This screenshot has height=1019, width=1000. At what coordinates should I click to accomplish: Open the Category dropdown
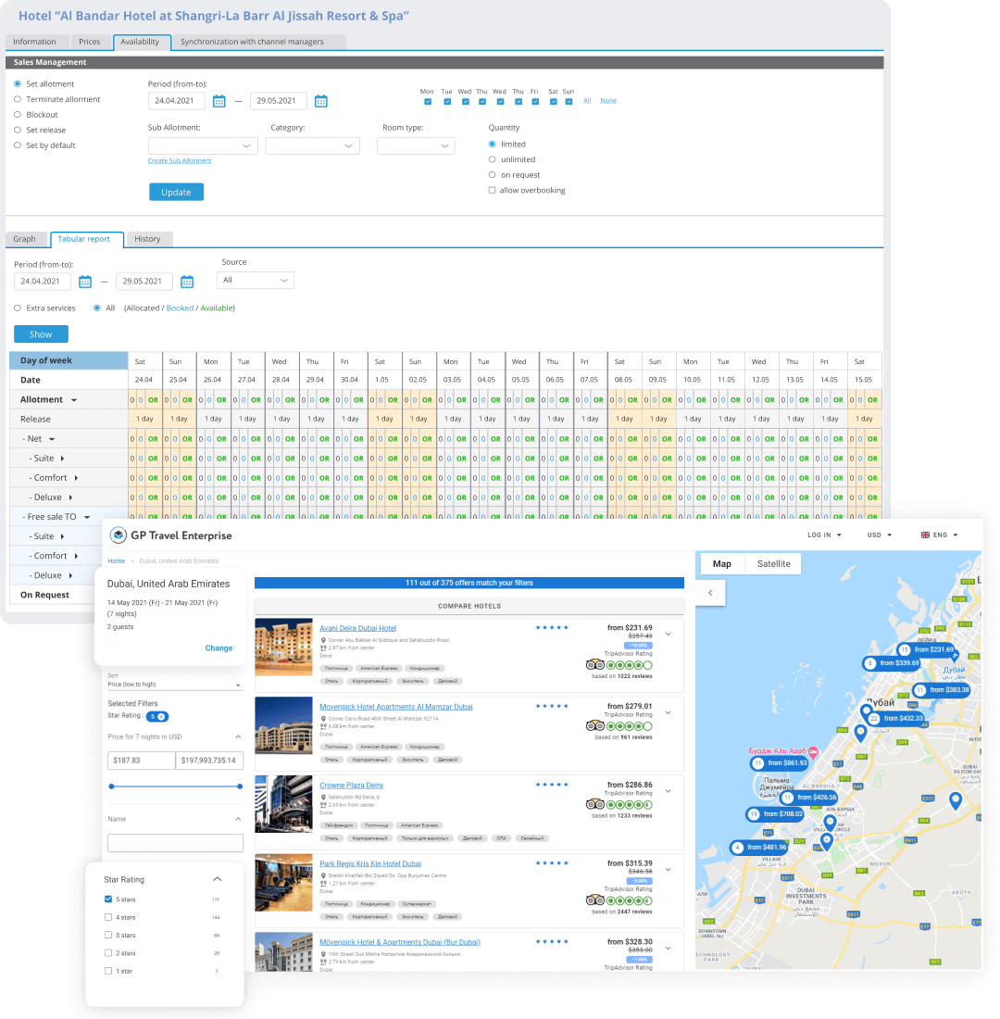click(x=313, y=146)
